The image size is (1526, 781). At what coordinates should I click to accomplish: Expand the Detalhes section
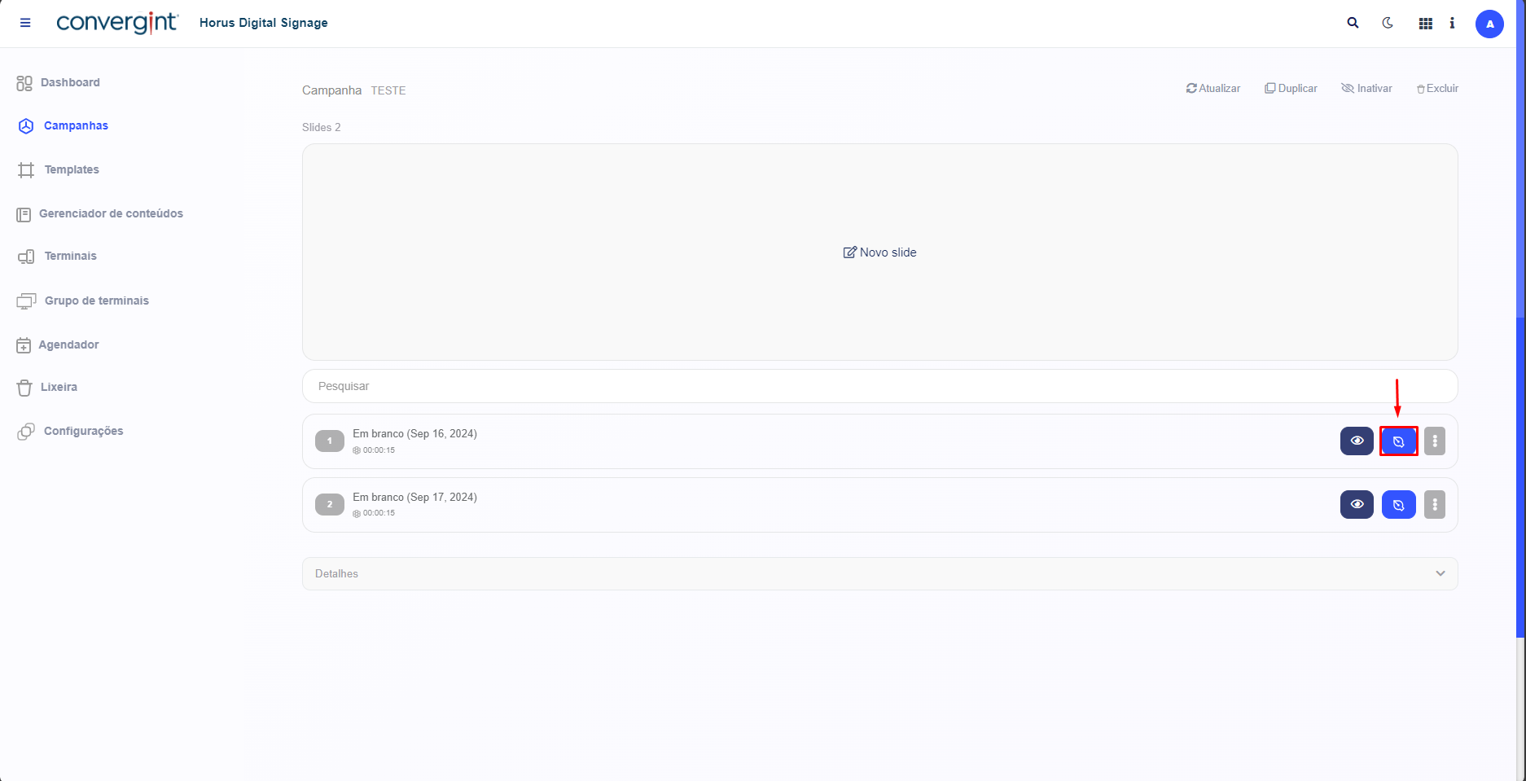[879, 573]
